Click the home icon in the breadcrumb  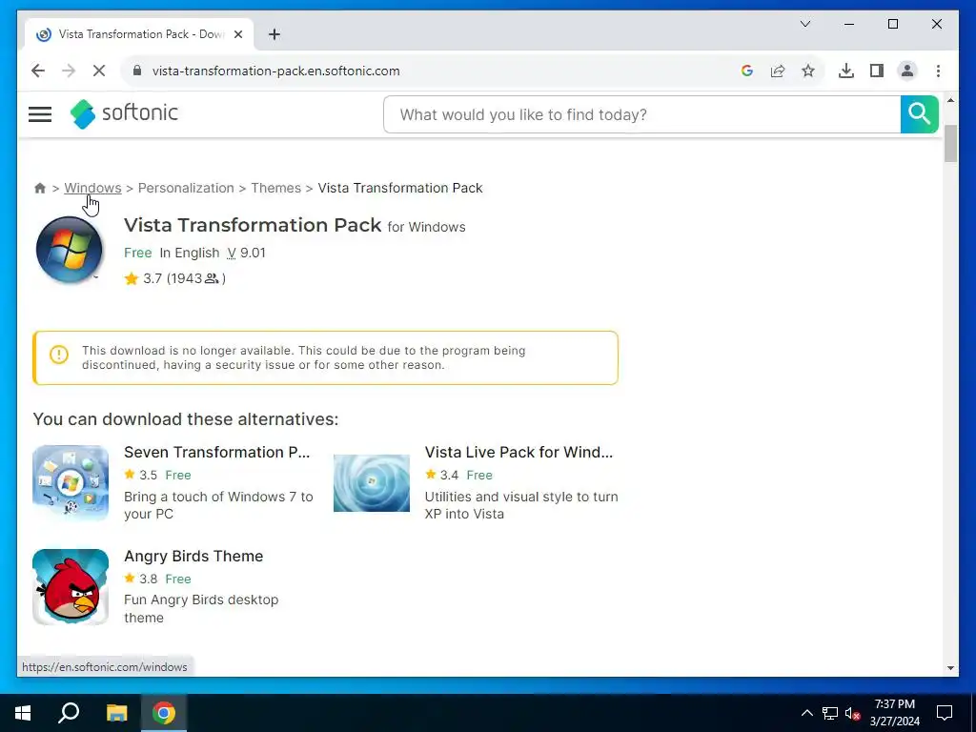(40, 188)
